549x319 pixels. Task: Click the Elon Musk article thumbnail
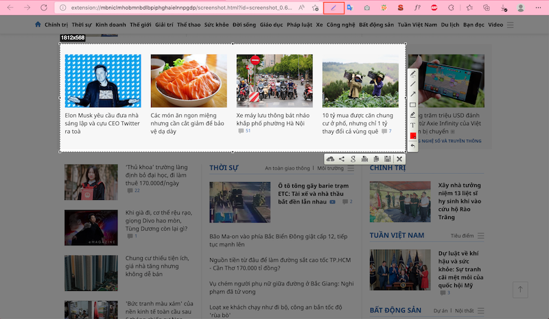tap(103, 81)
